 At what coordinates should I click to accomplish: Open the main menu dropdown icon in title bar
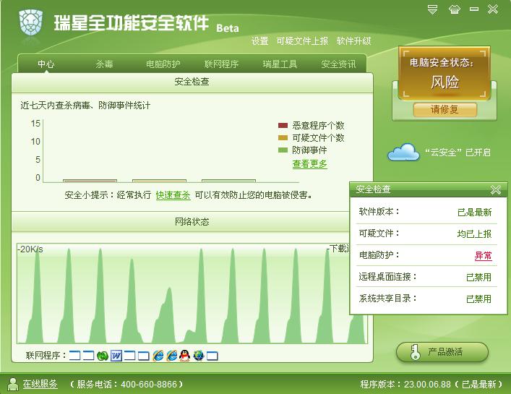[x=432, y=9]
